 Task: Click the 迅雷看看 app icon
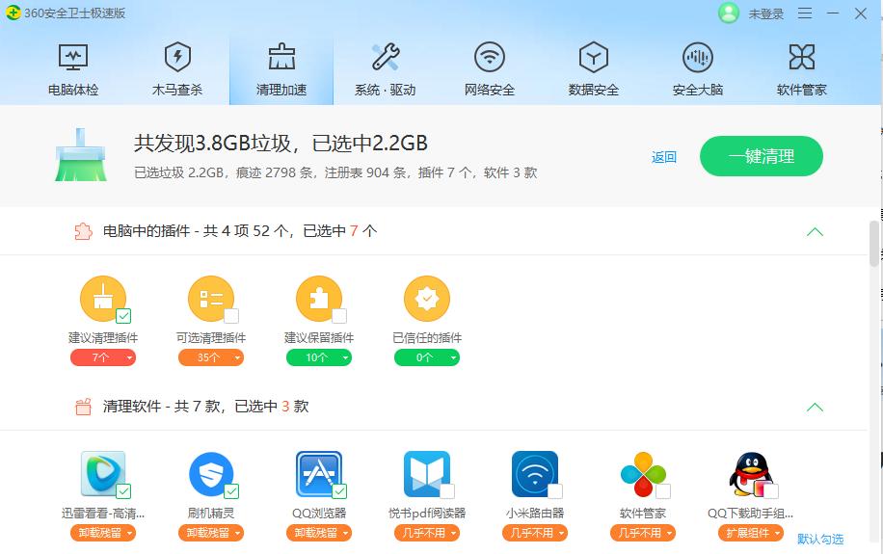point(102,473)
